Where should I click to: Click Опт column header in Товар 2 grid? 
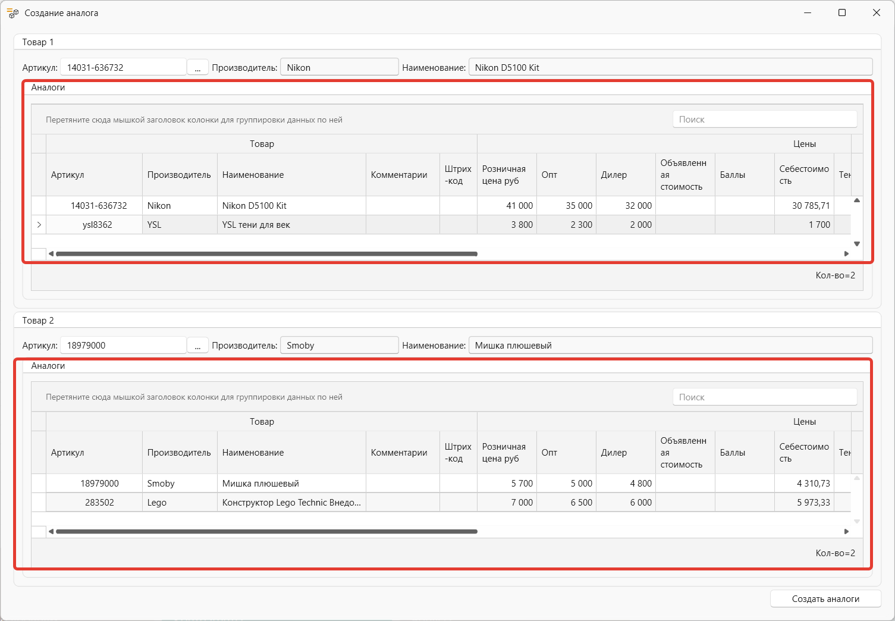click(x=566, y=452)
